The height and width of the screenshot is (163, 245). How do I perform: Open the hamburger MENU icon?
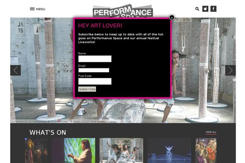[32, 9]
